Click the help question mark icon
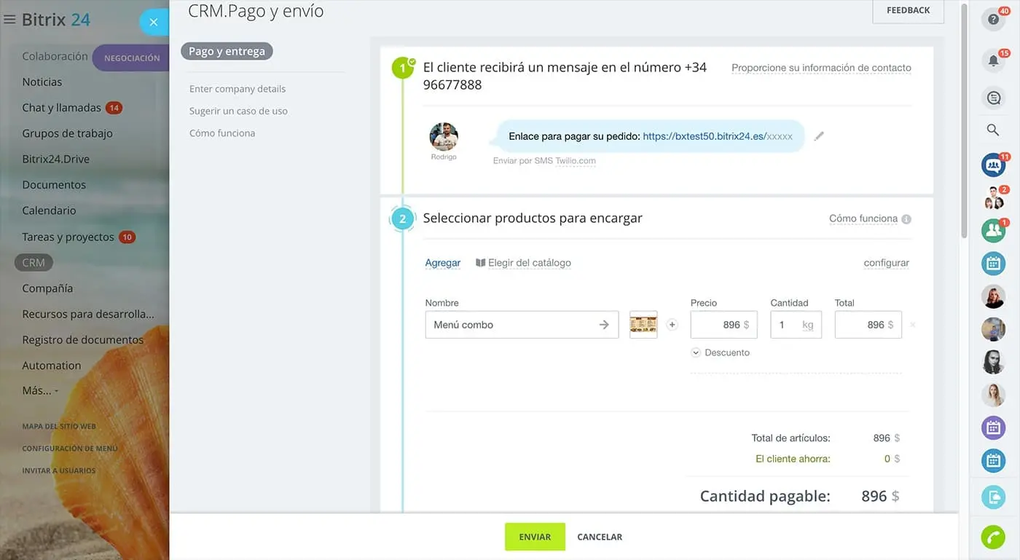The width and height of the screenshot is (1020, 560). pyautogui.click(x=992, y=20)
